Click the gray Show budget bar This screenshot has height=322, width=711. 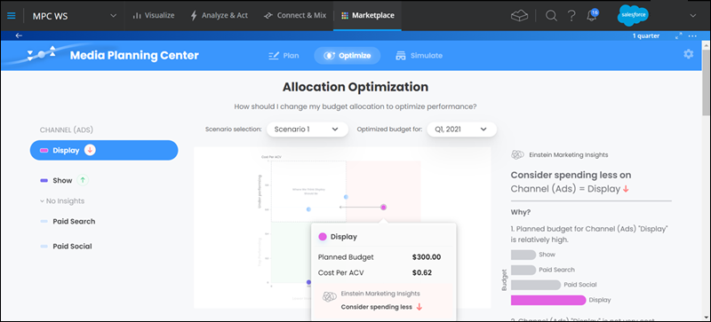pyautogui.click(x=523, y=255)
